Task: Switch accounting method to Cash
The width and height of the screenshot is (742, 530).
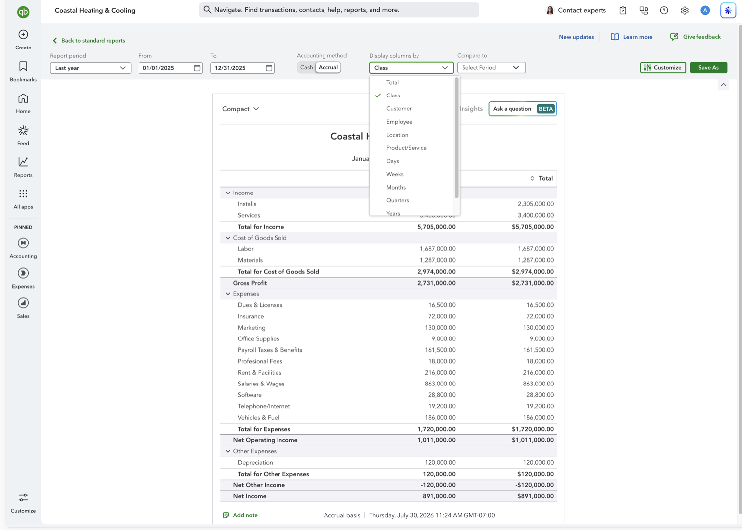Action: tap(306, 67)
